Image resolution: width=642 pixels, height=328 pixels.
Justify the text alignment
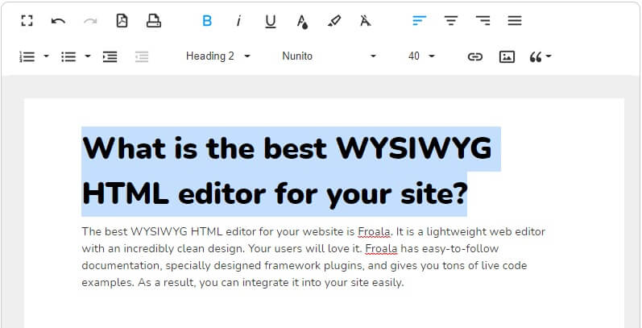point(515,21)
